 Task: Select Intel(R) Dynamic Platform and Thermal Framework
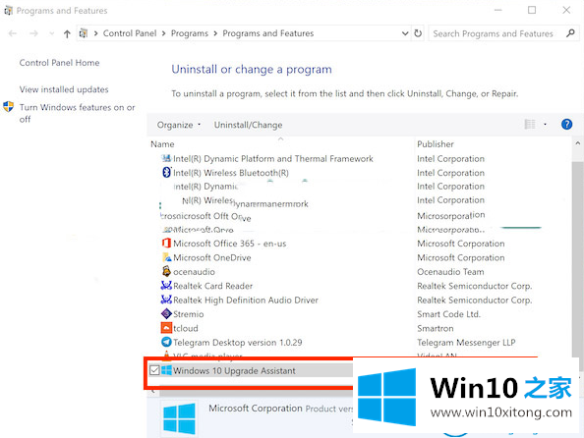[273, 159]
